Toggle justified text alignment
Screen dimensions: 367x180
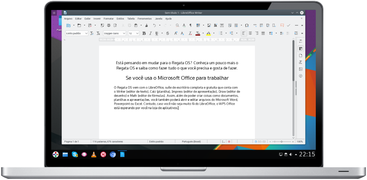(263, 33)
